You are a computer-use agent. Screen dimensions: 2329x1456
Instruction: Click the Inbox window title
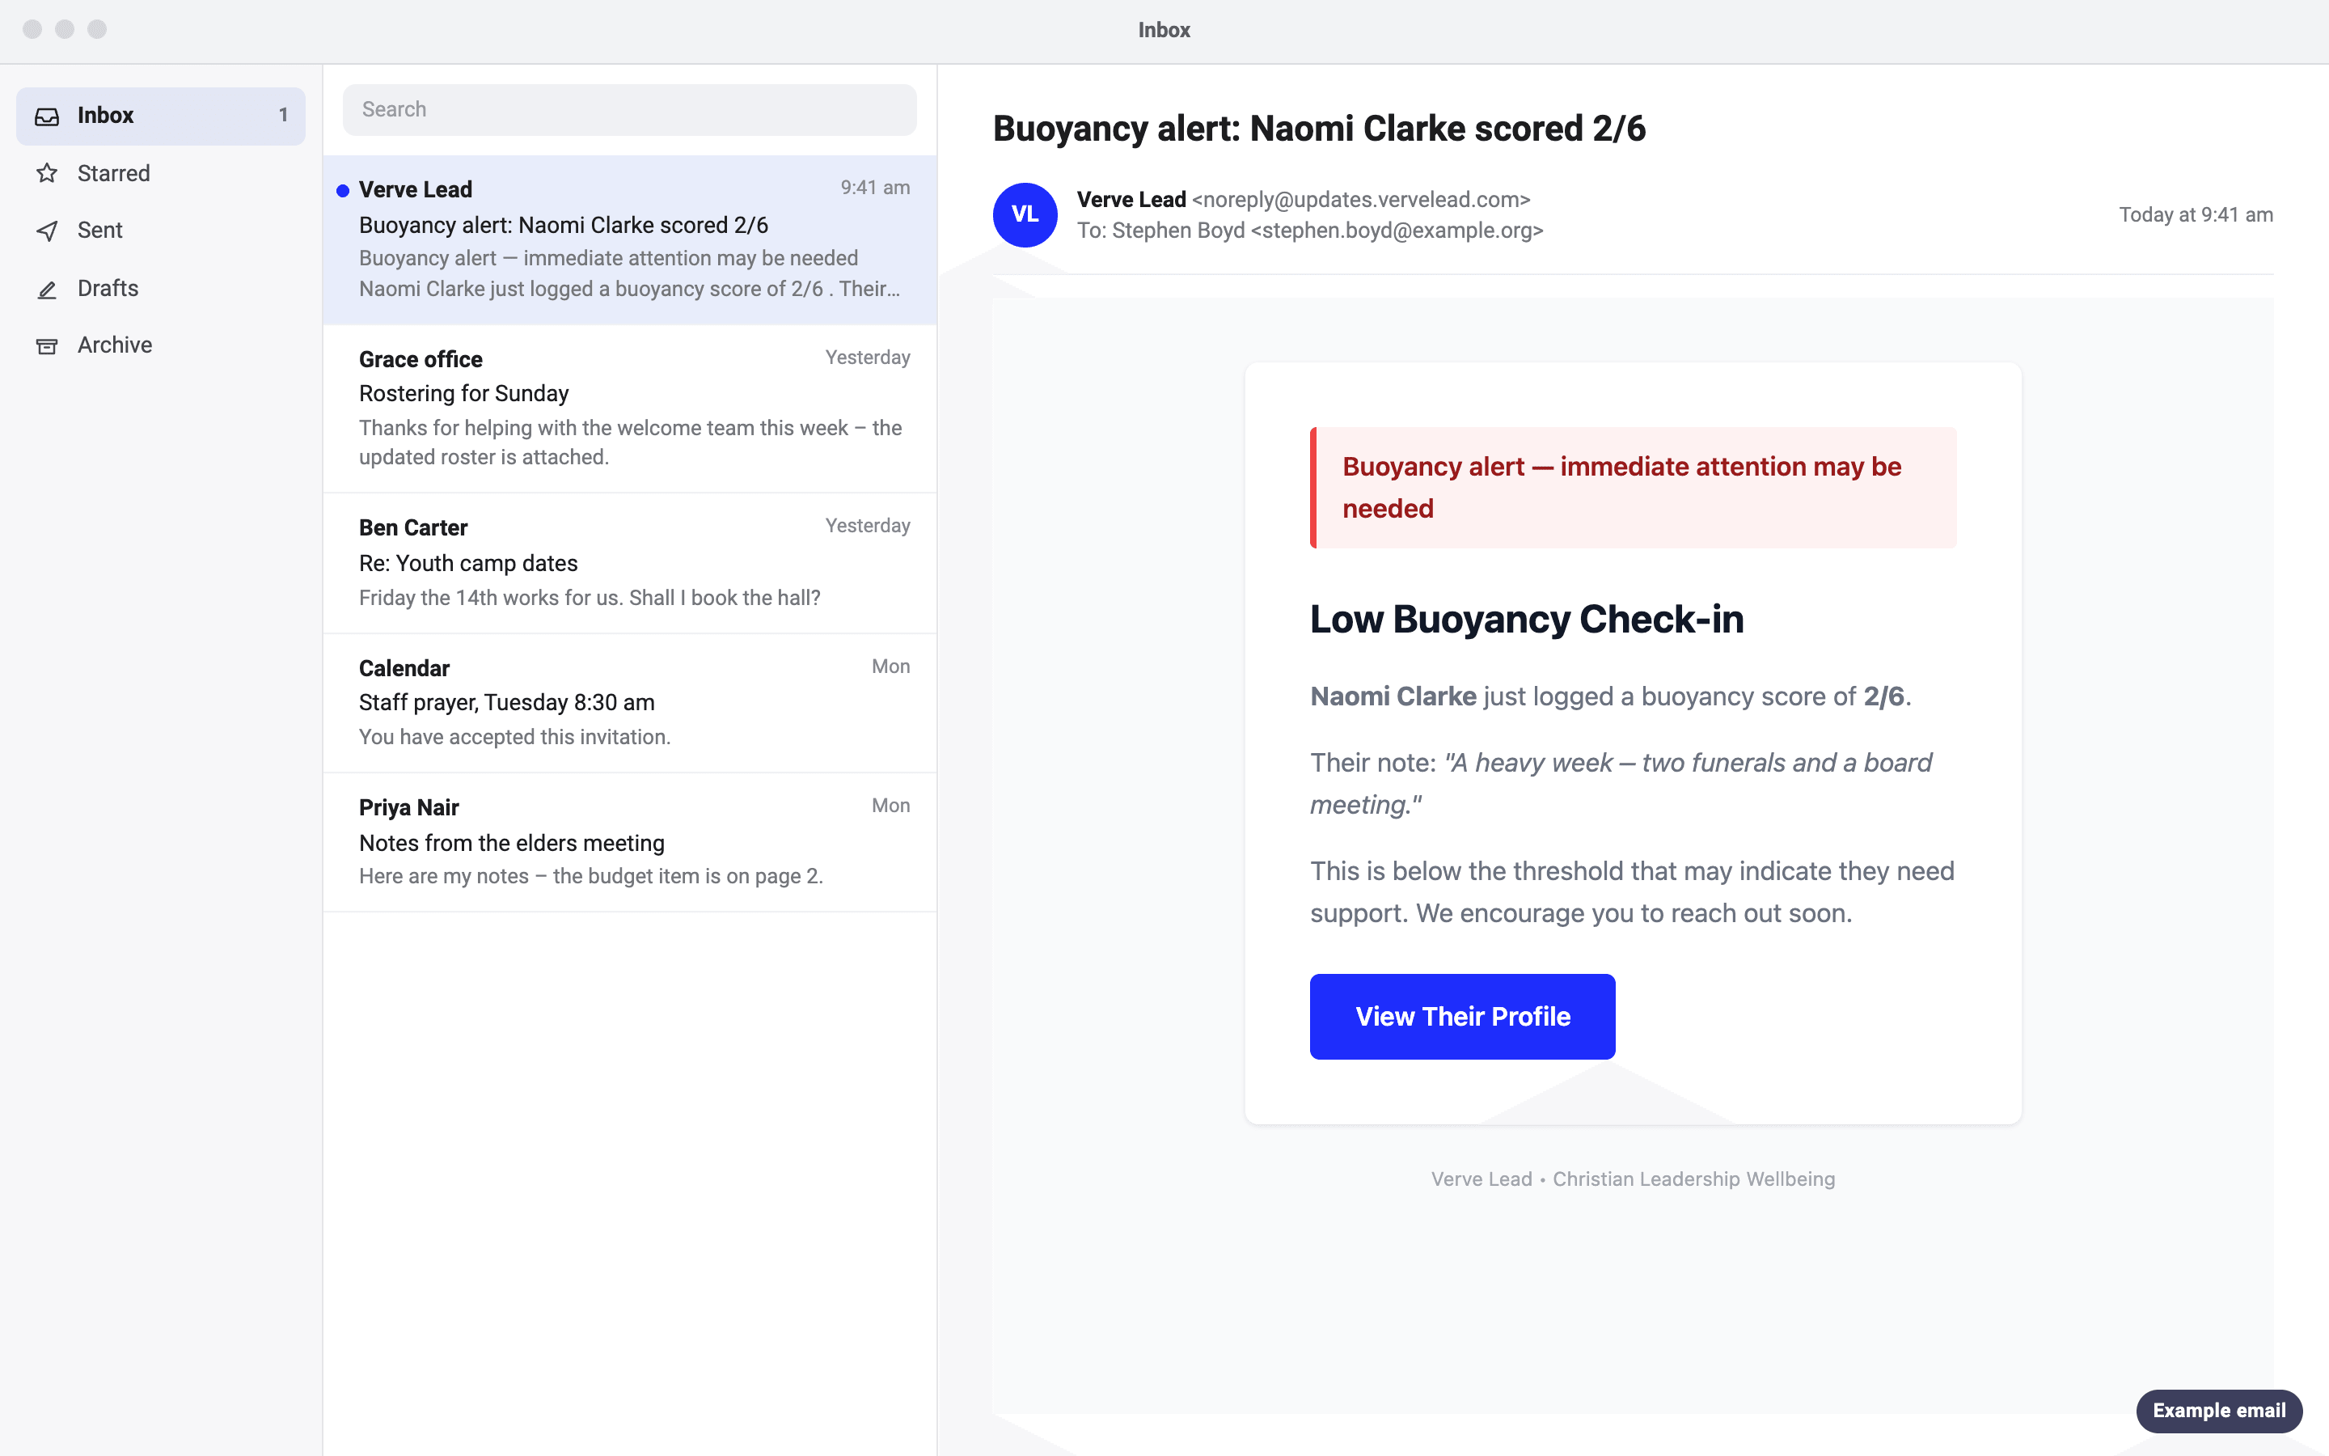click(x=1164, y=31)
